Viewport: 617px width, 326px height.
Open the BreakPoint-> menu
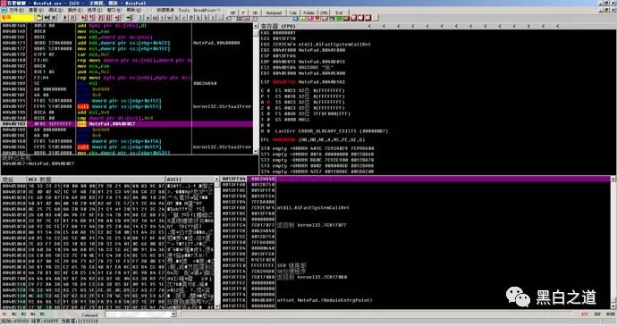[x=207, y=10]
